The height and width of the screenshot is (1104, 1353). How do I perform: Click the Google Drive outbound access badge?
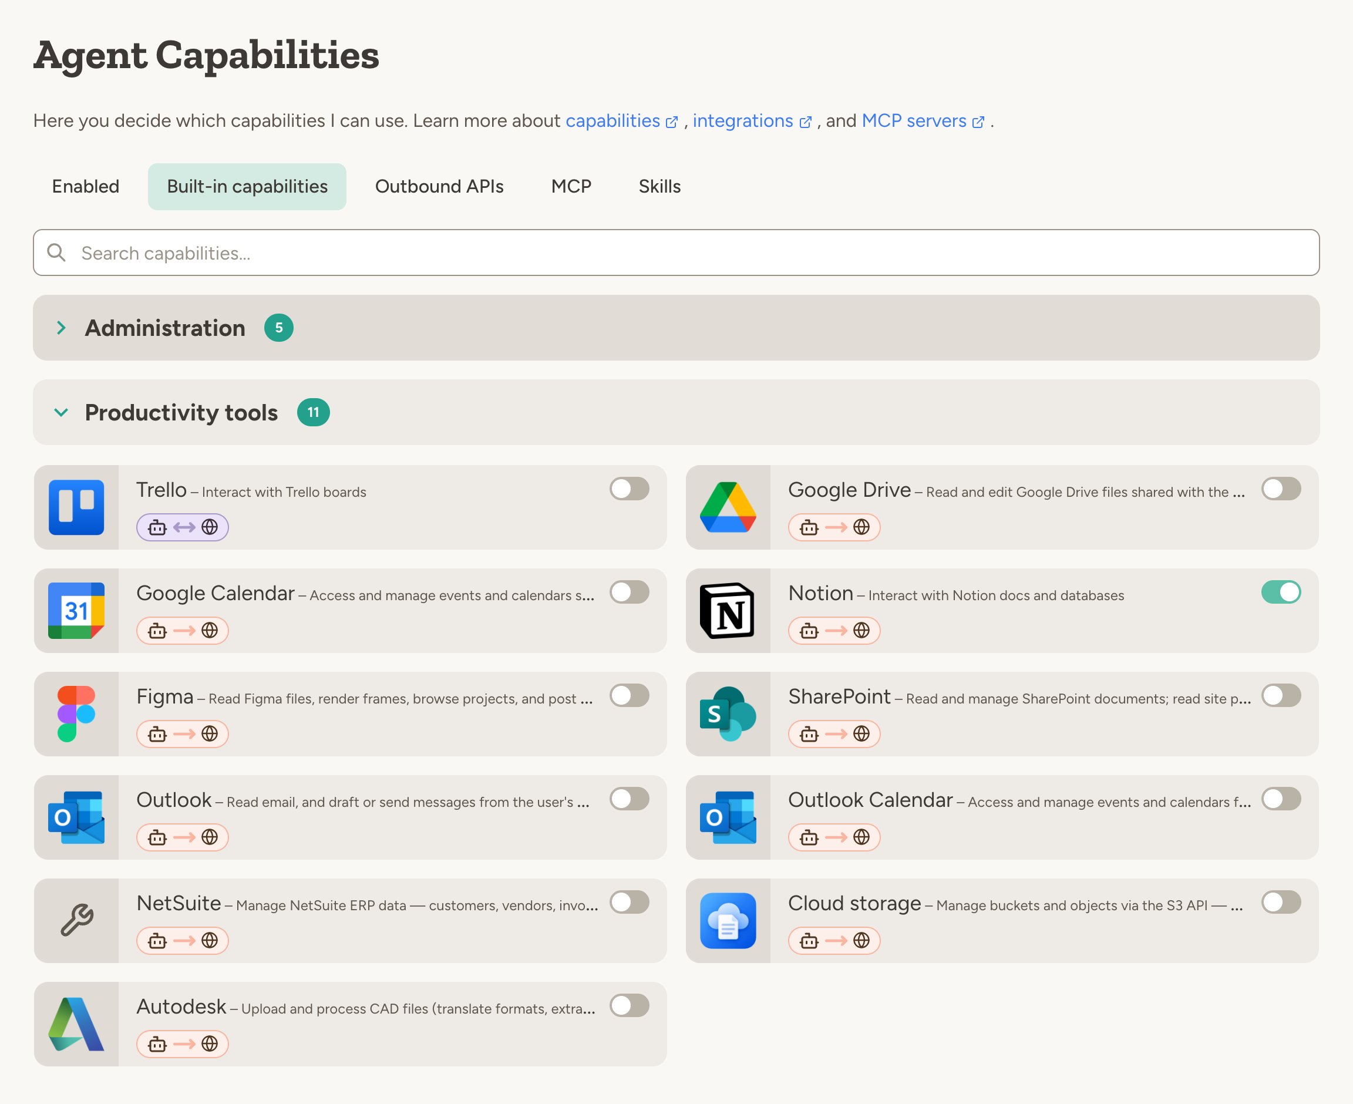[834, 527]
